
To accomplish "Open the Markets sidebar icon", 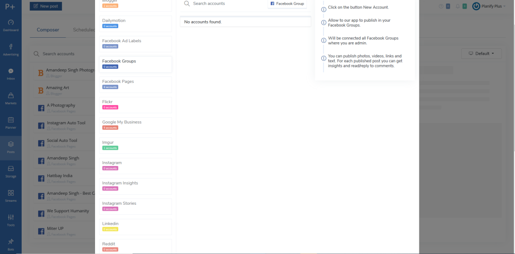I will tap(11, 99).
